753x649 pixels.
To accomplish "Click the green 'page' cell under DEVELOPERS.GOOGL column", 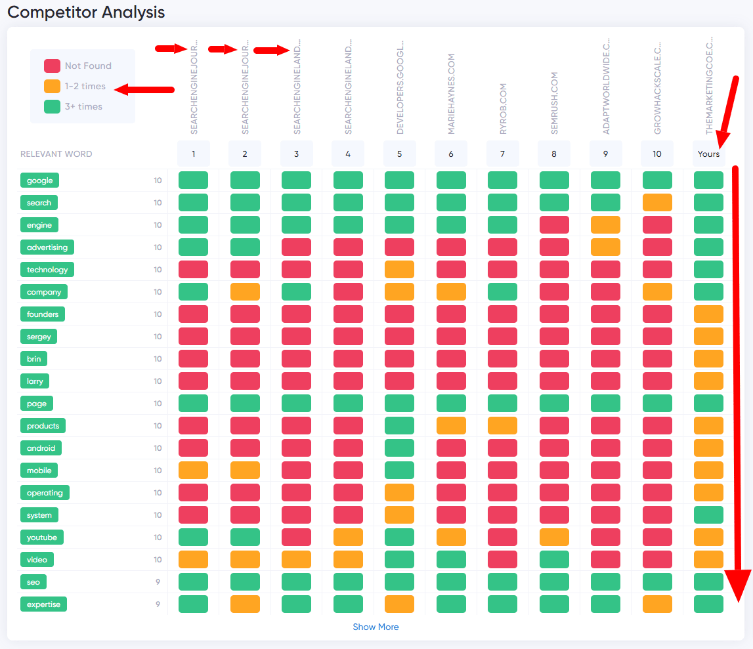I will pyautogui.click(x=399, y=403).
